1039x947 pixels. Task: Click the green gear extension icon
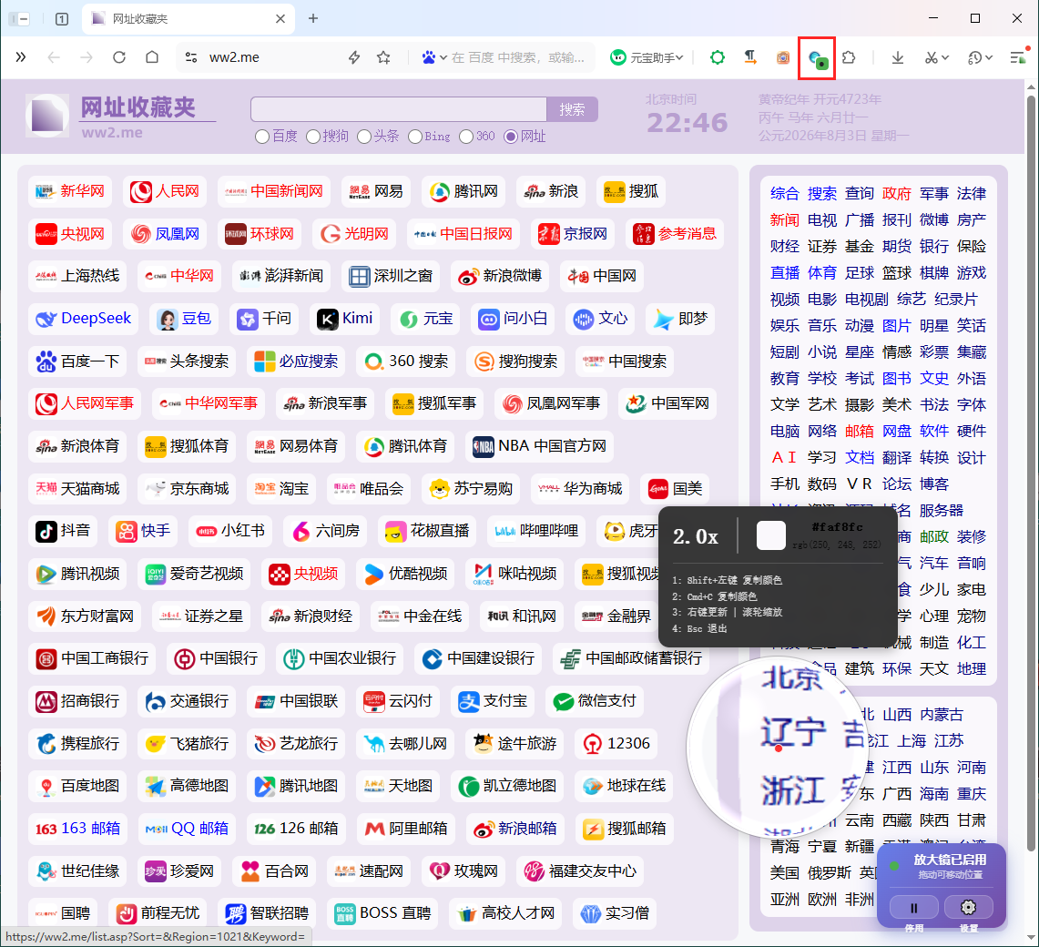click(717, 57)
